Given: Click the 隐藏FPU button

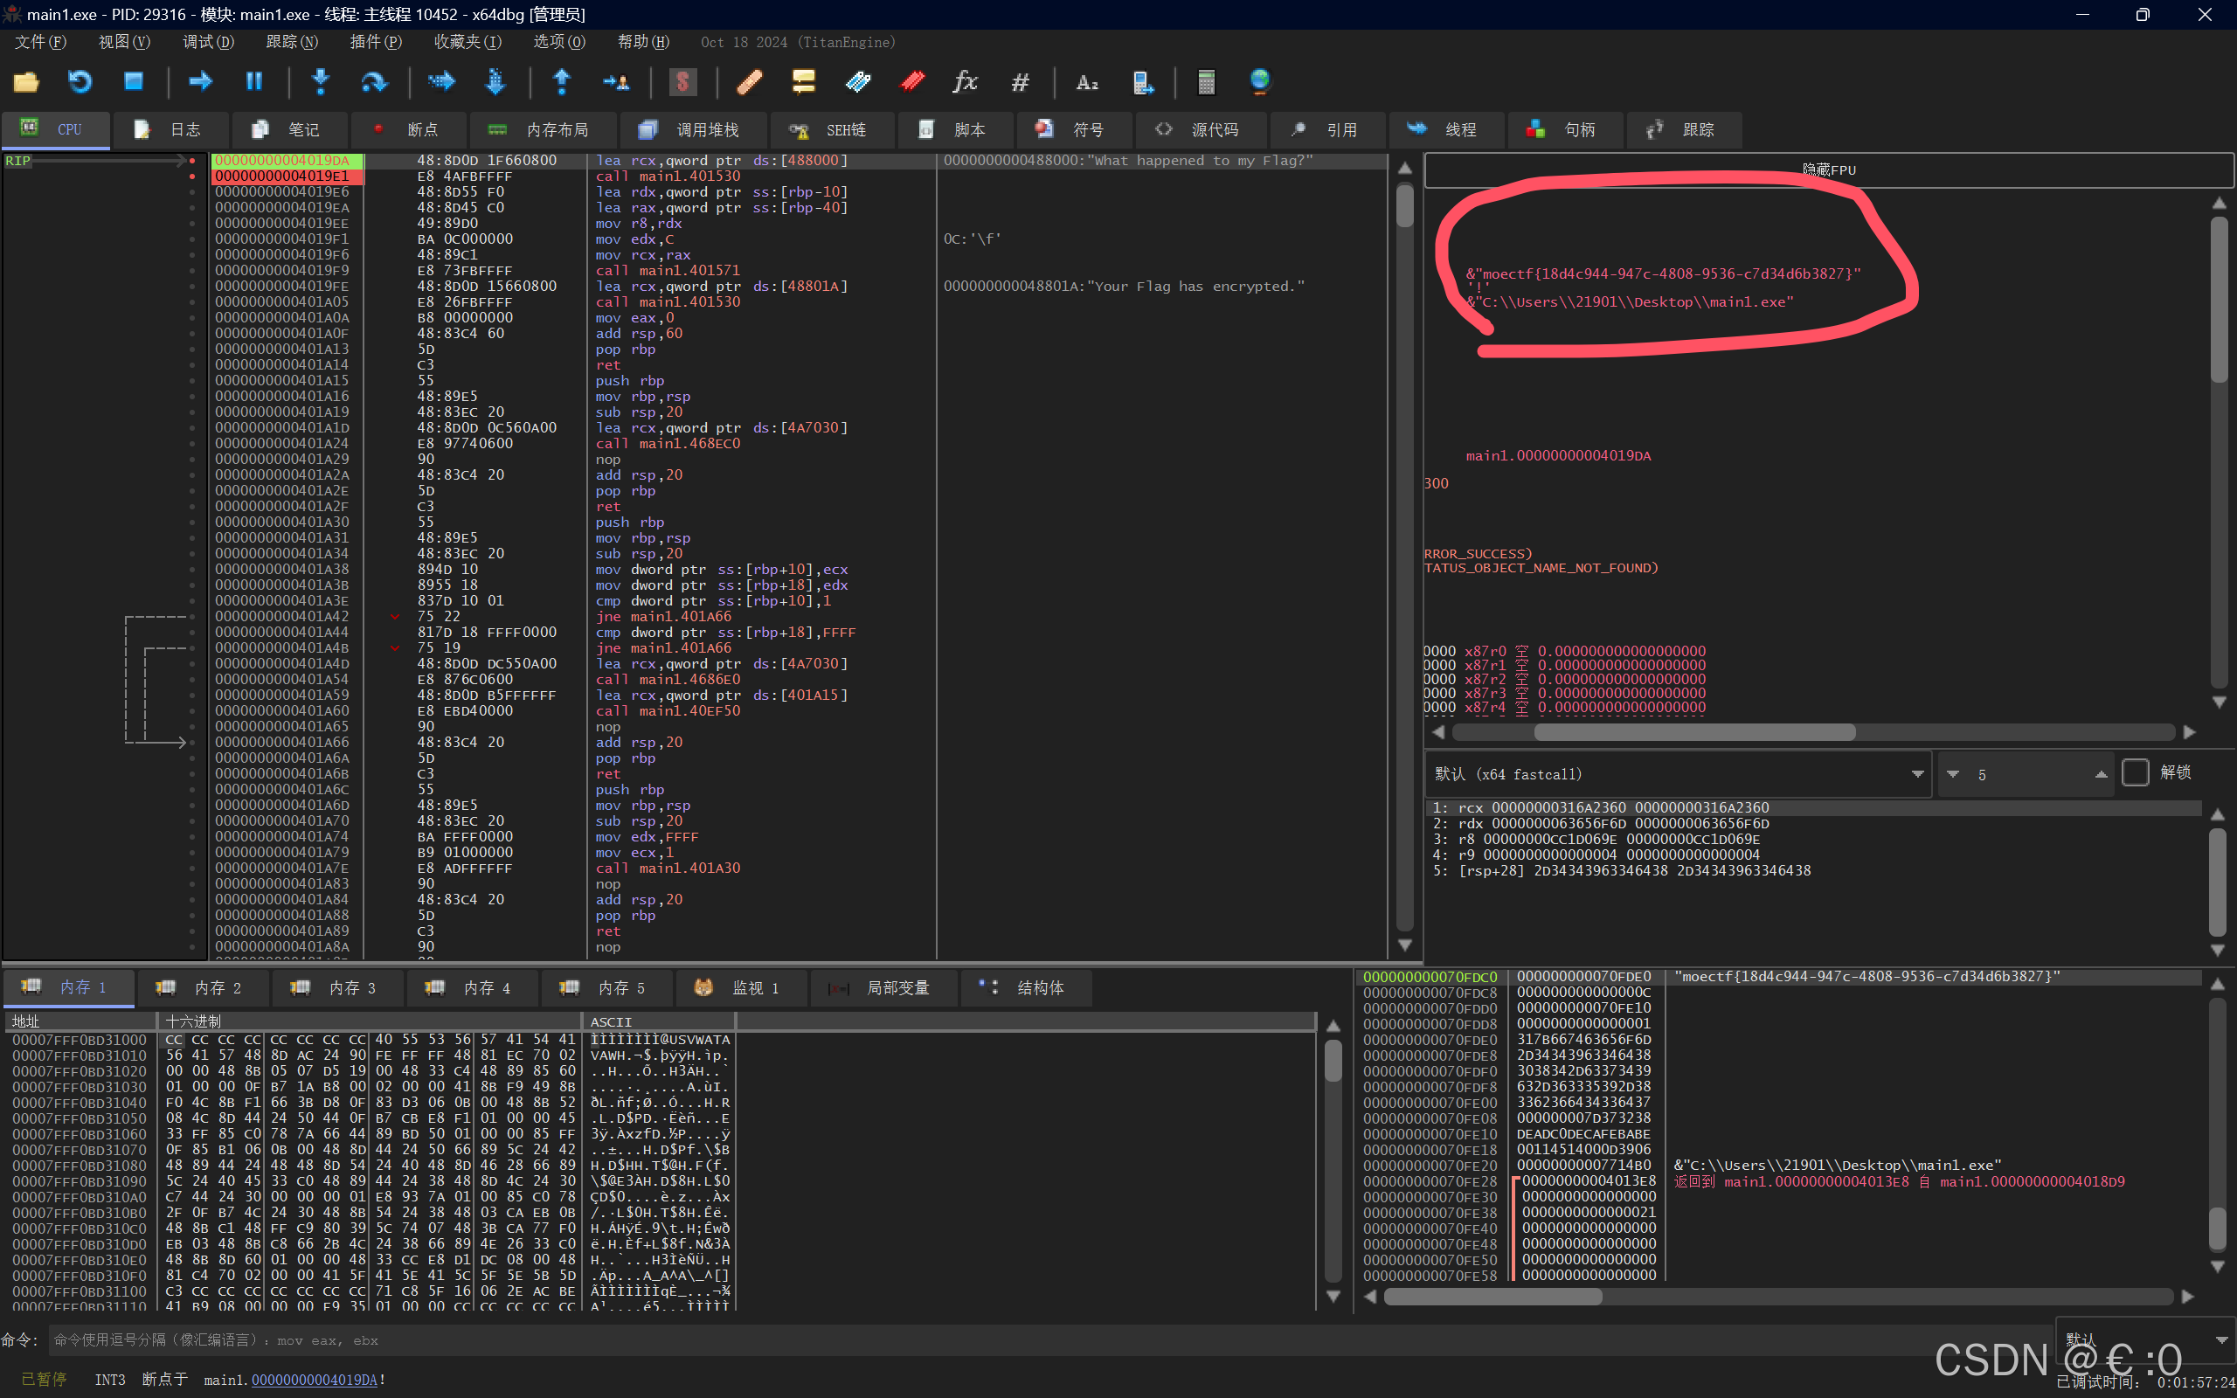Looking at the screenshot, I should point(1828,170).
